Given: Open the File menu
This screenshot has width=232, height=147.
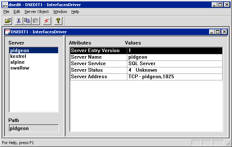Looking at the screenshot, I should (x=6, y=12).
